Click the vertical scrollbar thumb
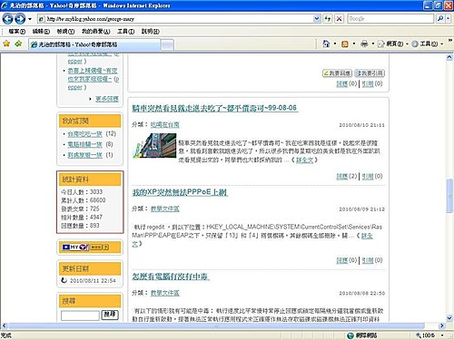 pos(449,196)
